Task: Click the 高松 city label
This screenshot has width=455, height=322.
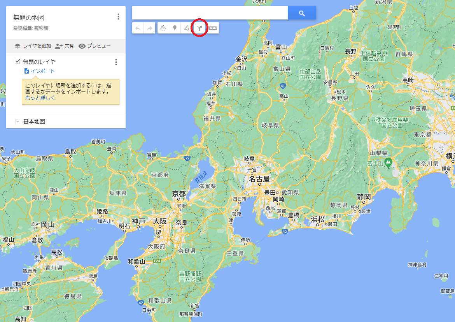Action: (57, 252)
